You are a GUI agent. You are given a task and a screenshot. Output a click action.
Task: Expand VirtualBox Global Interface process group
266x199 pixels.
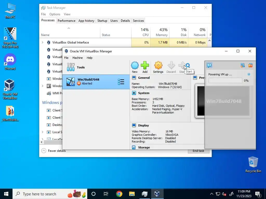pyautogui.click(x=43, y=42)
